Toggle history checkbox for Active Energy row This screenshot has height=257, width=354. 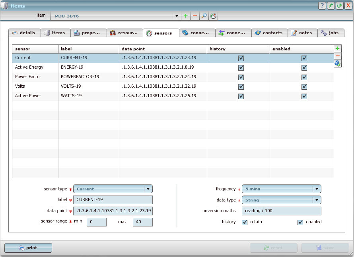(241, 67)
